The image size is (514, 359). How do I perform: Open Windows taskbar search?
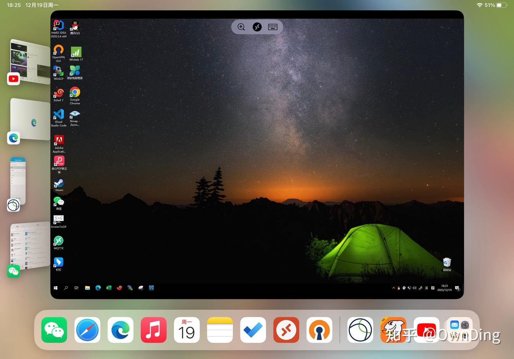pos(66,288)
